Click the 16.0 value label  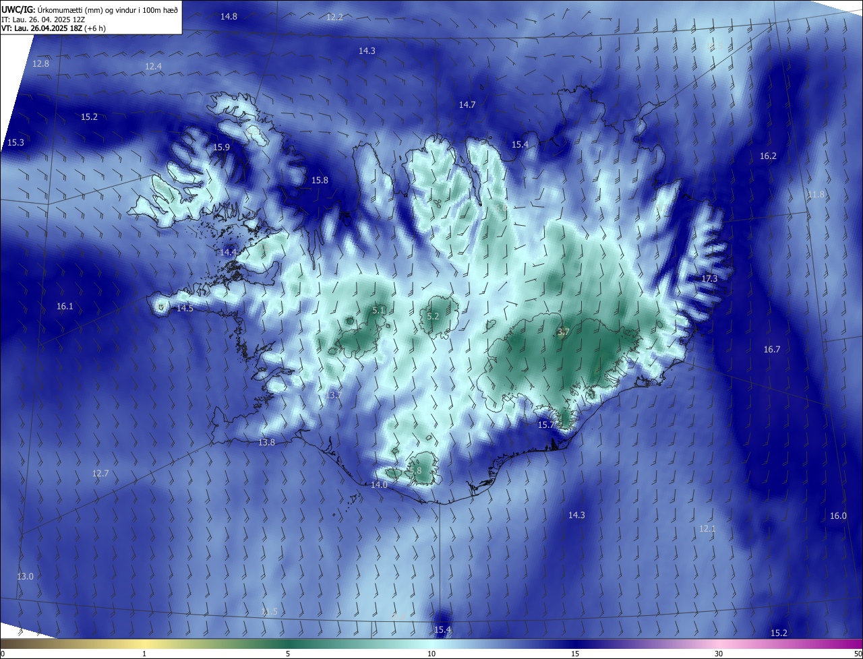[837, 515]
